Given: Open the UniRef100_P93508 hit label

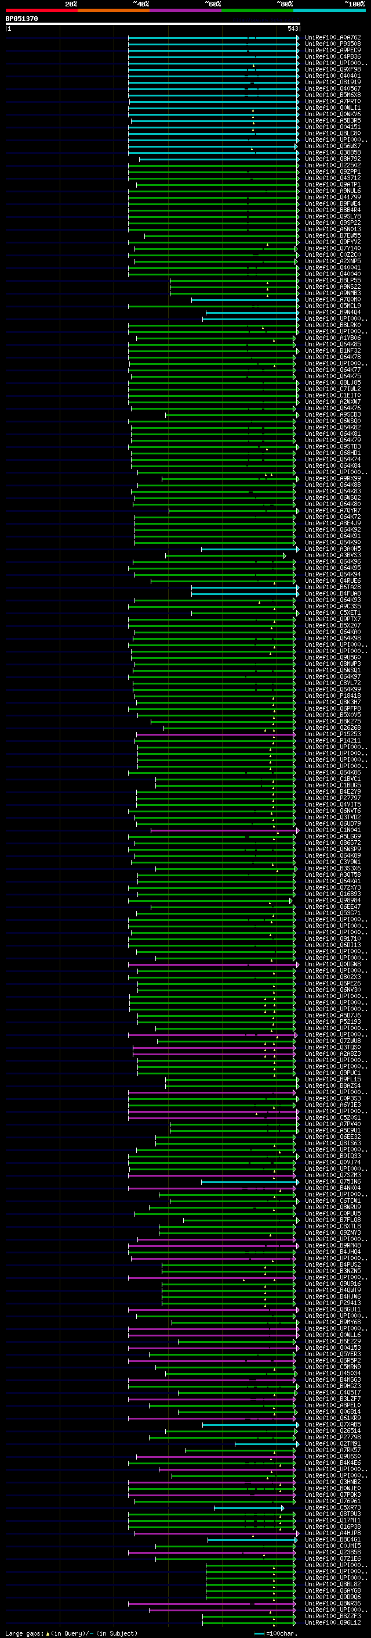Looking at the screenshot, I should 333,44.
